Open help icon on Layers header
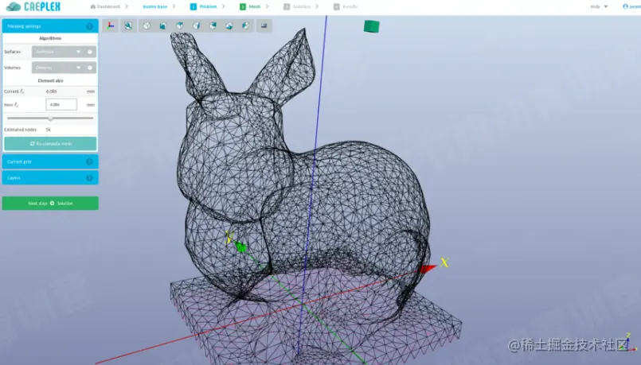 pyautogui.click(x=89, y=178)
